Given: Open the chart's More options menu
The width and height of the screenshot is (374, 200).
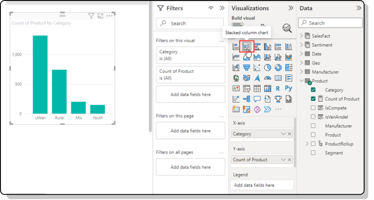Looking at the screenshot, I should (109, 16).
